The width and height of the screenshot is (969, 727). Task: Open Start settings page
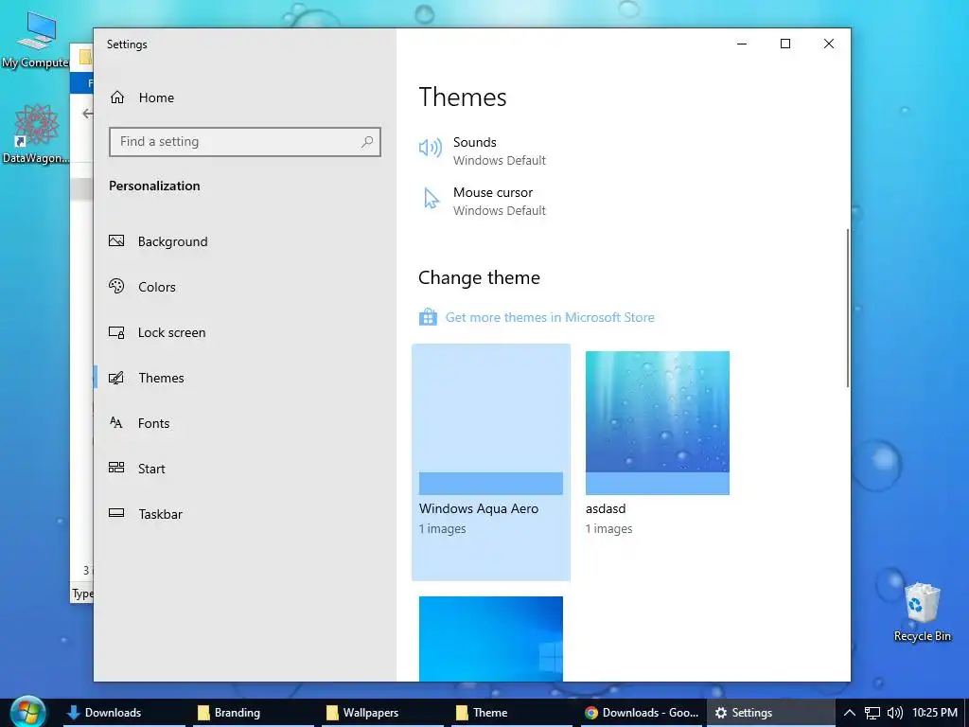(244, 468)
